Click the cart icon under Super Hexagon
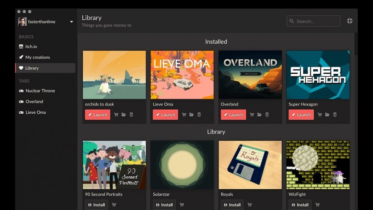 coord(320,115)
